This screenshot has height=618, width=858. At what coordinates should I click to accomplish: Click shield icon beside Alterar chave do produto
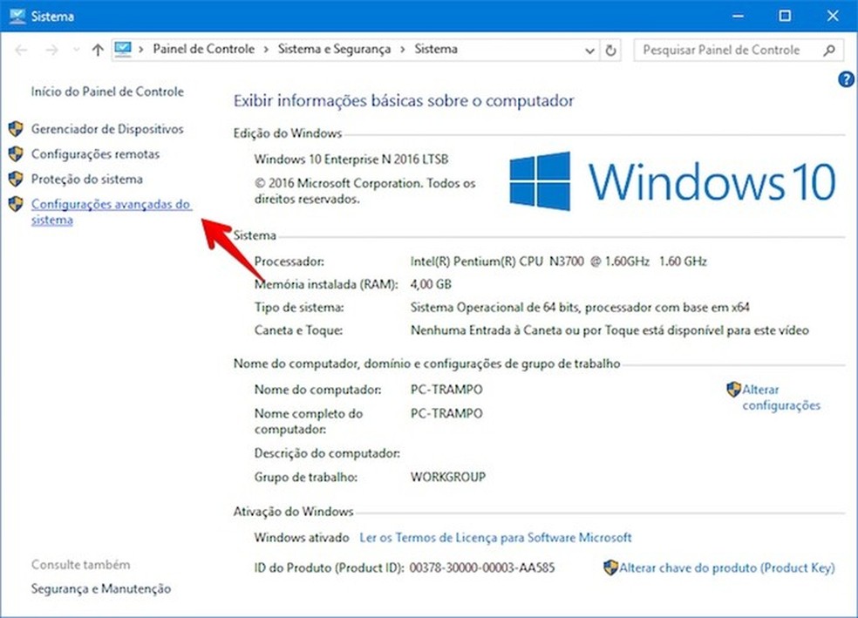tap(610, 567)
